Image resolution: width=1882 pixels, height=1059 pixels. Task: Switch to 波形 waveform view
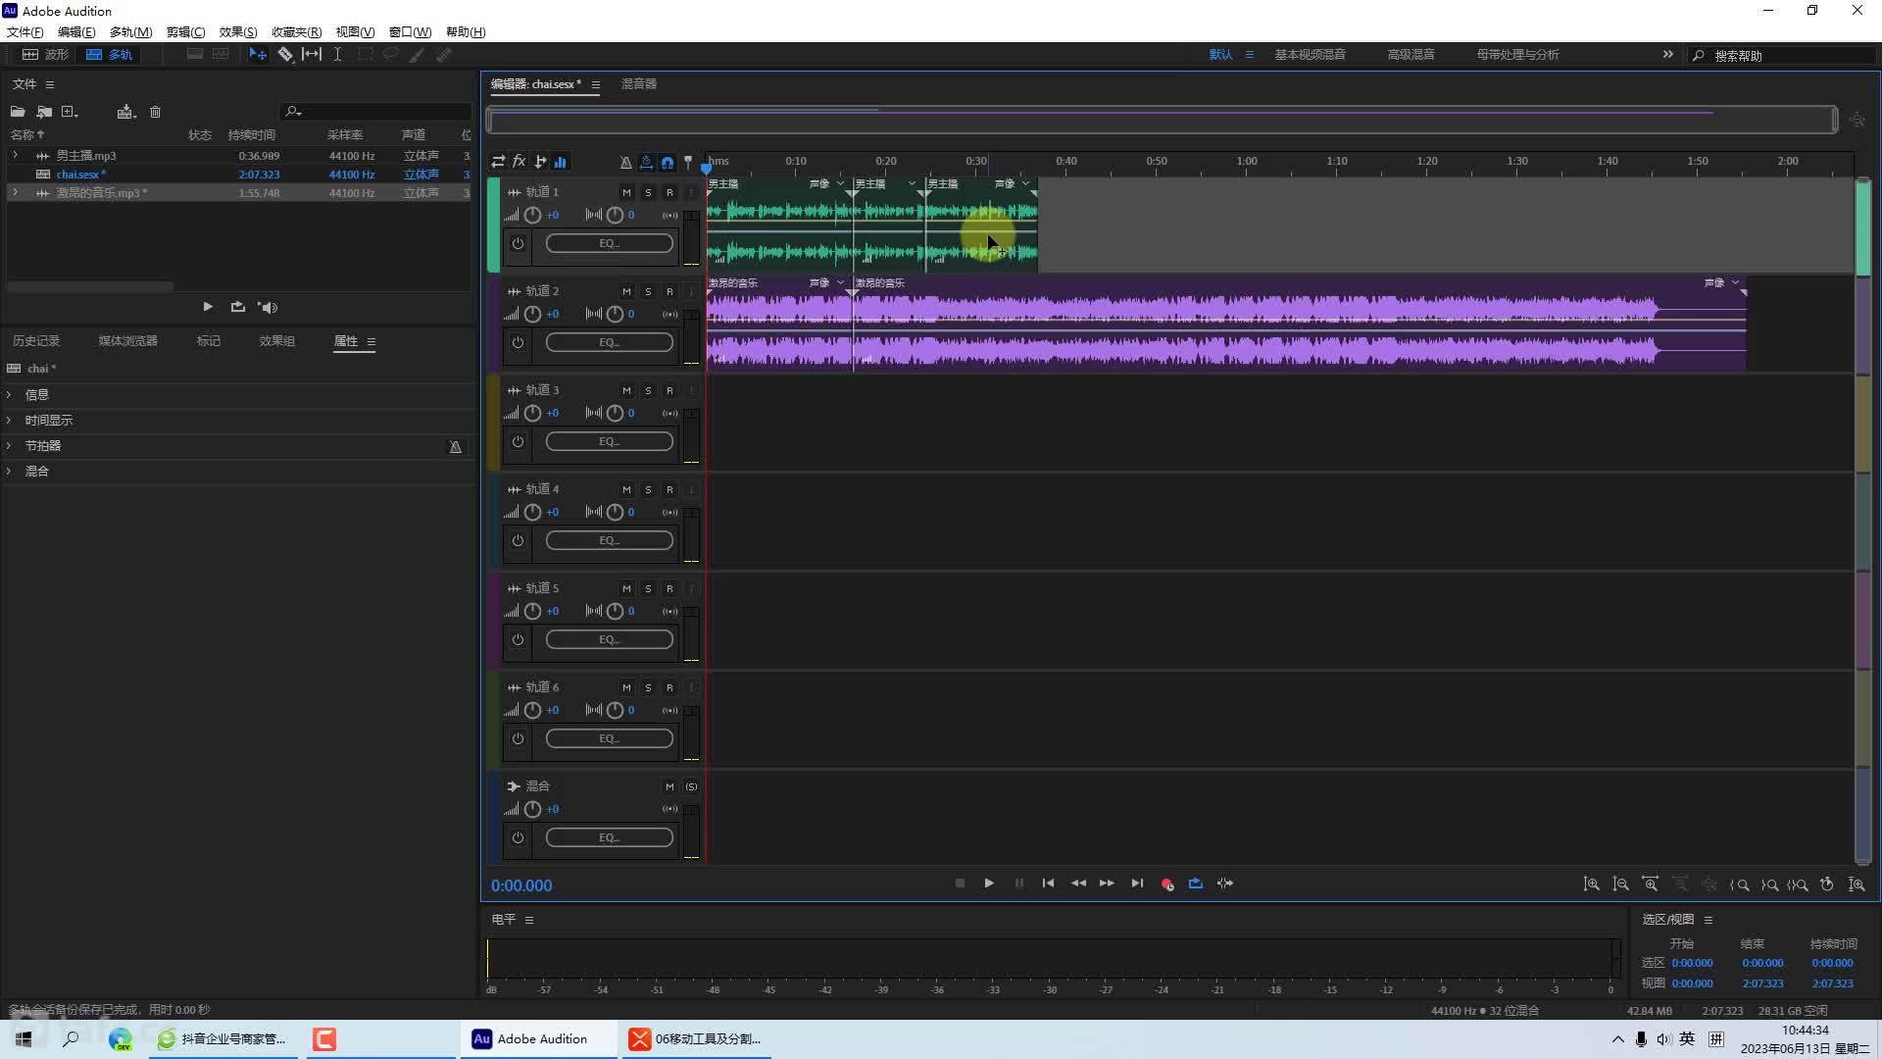click(x=45, y=55)
